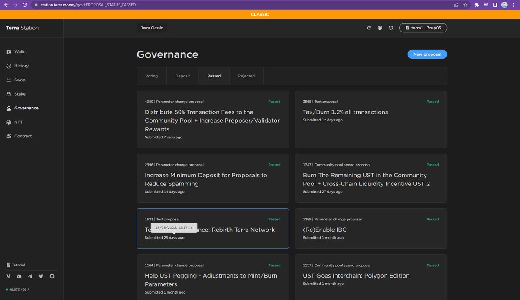Screen dimensions: 520x300
Task: Open Terra's Medium page icon
Action: tap(8, 276)
